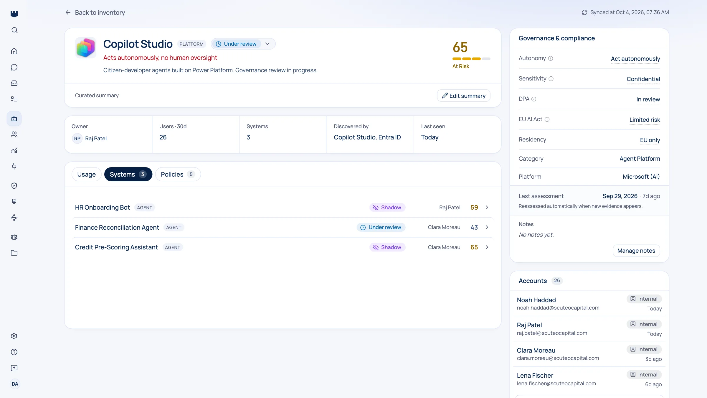This screenshot has width=707, height=398.
Task: Change the Act autonomously autonomy value
Action: (635, 59)
